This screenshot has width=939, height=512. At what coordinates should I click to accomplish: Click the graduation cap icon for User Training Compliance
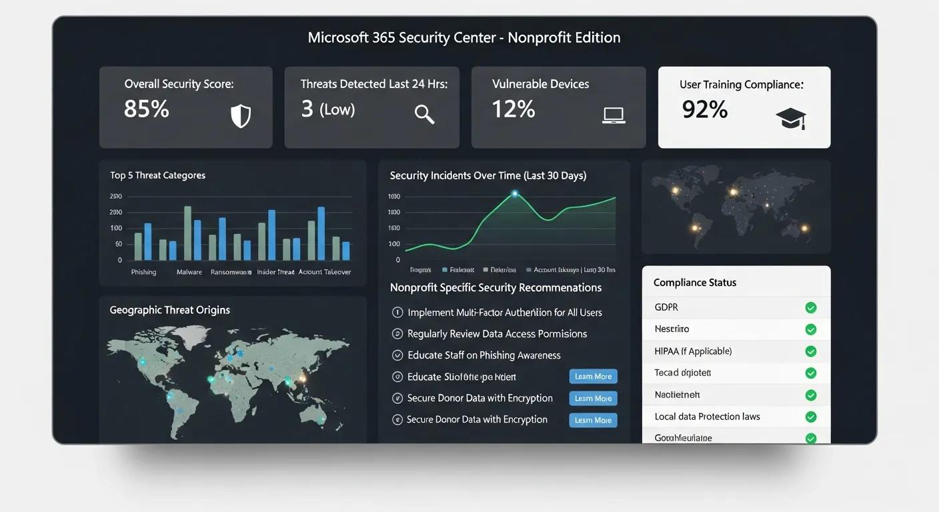click(x=791, y=117)
